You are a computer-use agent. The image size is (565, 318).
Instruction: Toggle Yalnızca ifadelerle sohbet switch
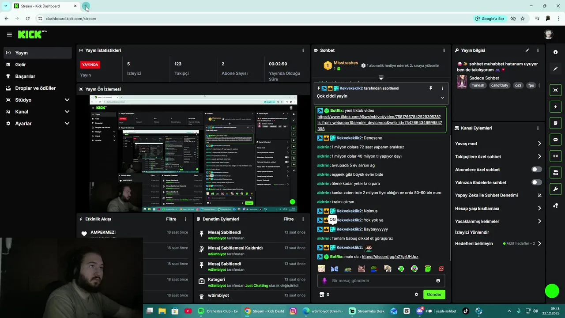pos(536,182)
